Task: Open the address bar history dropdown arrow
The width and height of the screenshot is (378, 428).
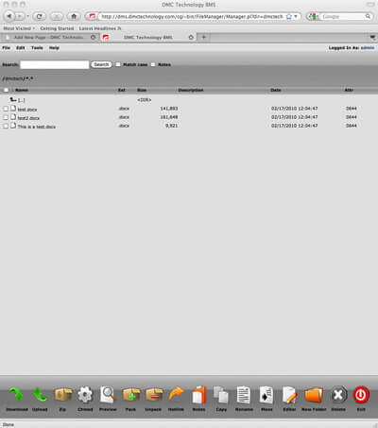Action: pos(296,16)
